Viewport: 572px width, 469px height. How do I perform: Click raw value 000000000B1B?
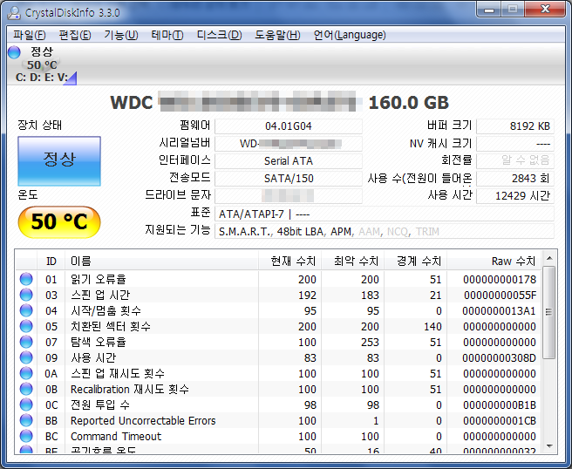tap(500, 404)
